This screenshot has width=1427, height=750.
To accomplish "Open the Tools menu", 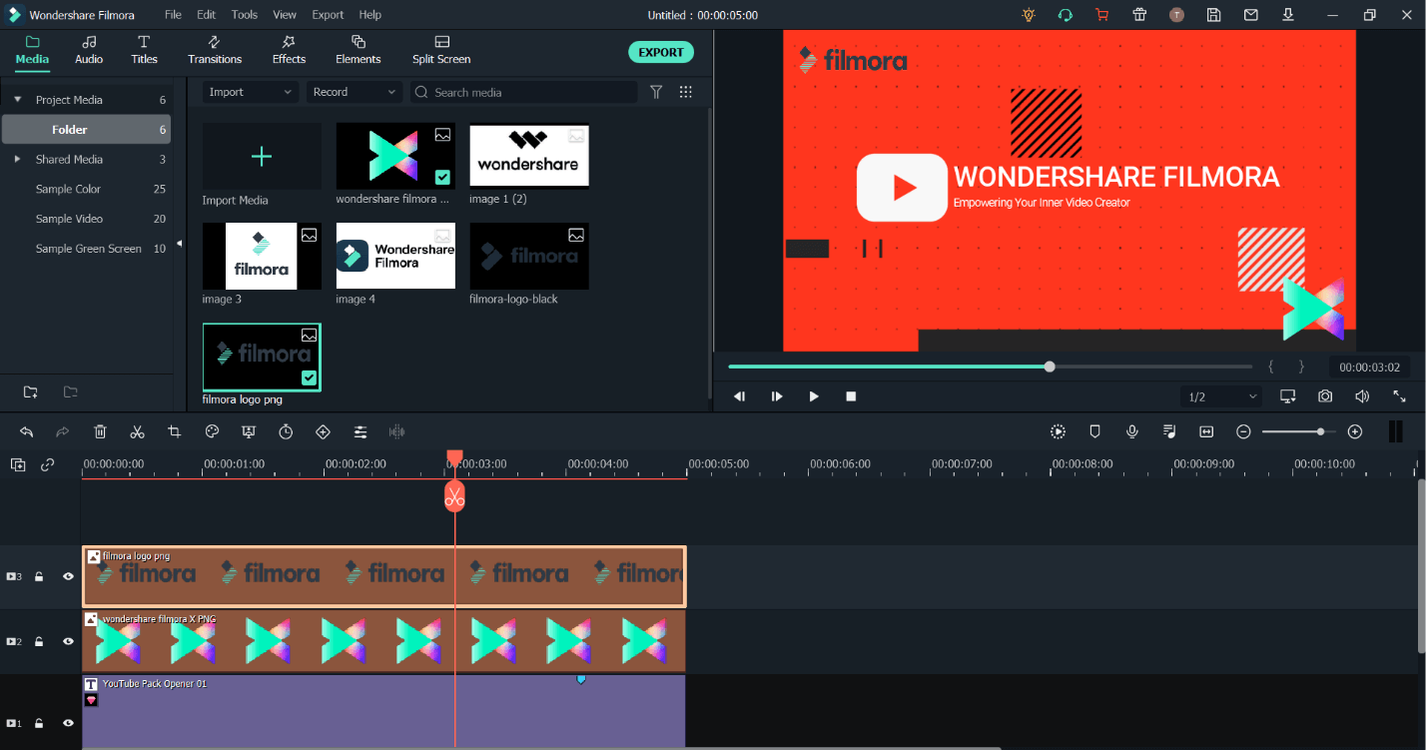I will pyautogui.click(x=245, y=15).
